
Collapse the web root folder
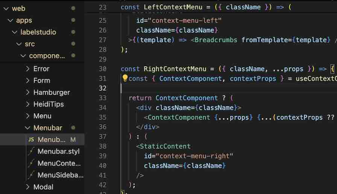(5, 8)
